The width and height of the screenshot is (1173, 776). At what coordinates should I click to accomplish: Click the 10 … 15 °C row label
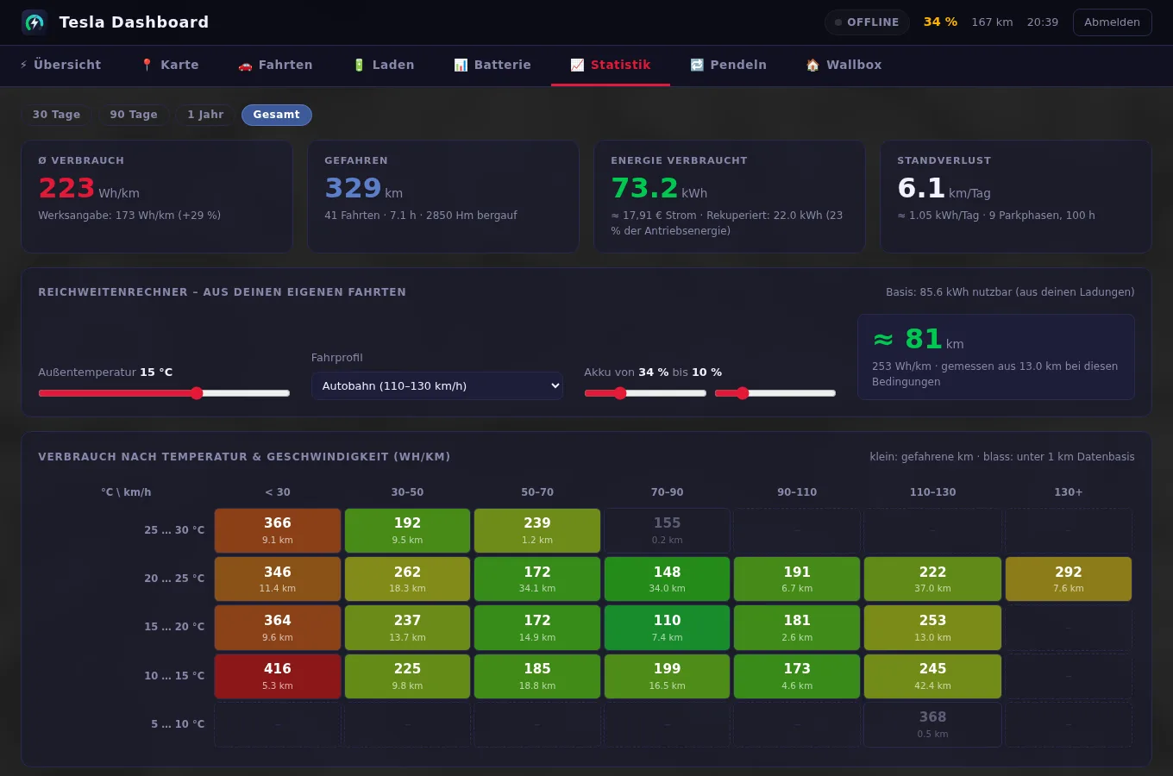point(174,676)
